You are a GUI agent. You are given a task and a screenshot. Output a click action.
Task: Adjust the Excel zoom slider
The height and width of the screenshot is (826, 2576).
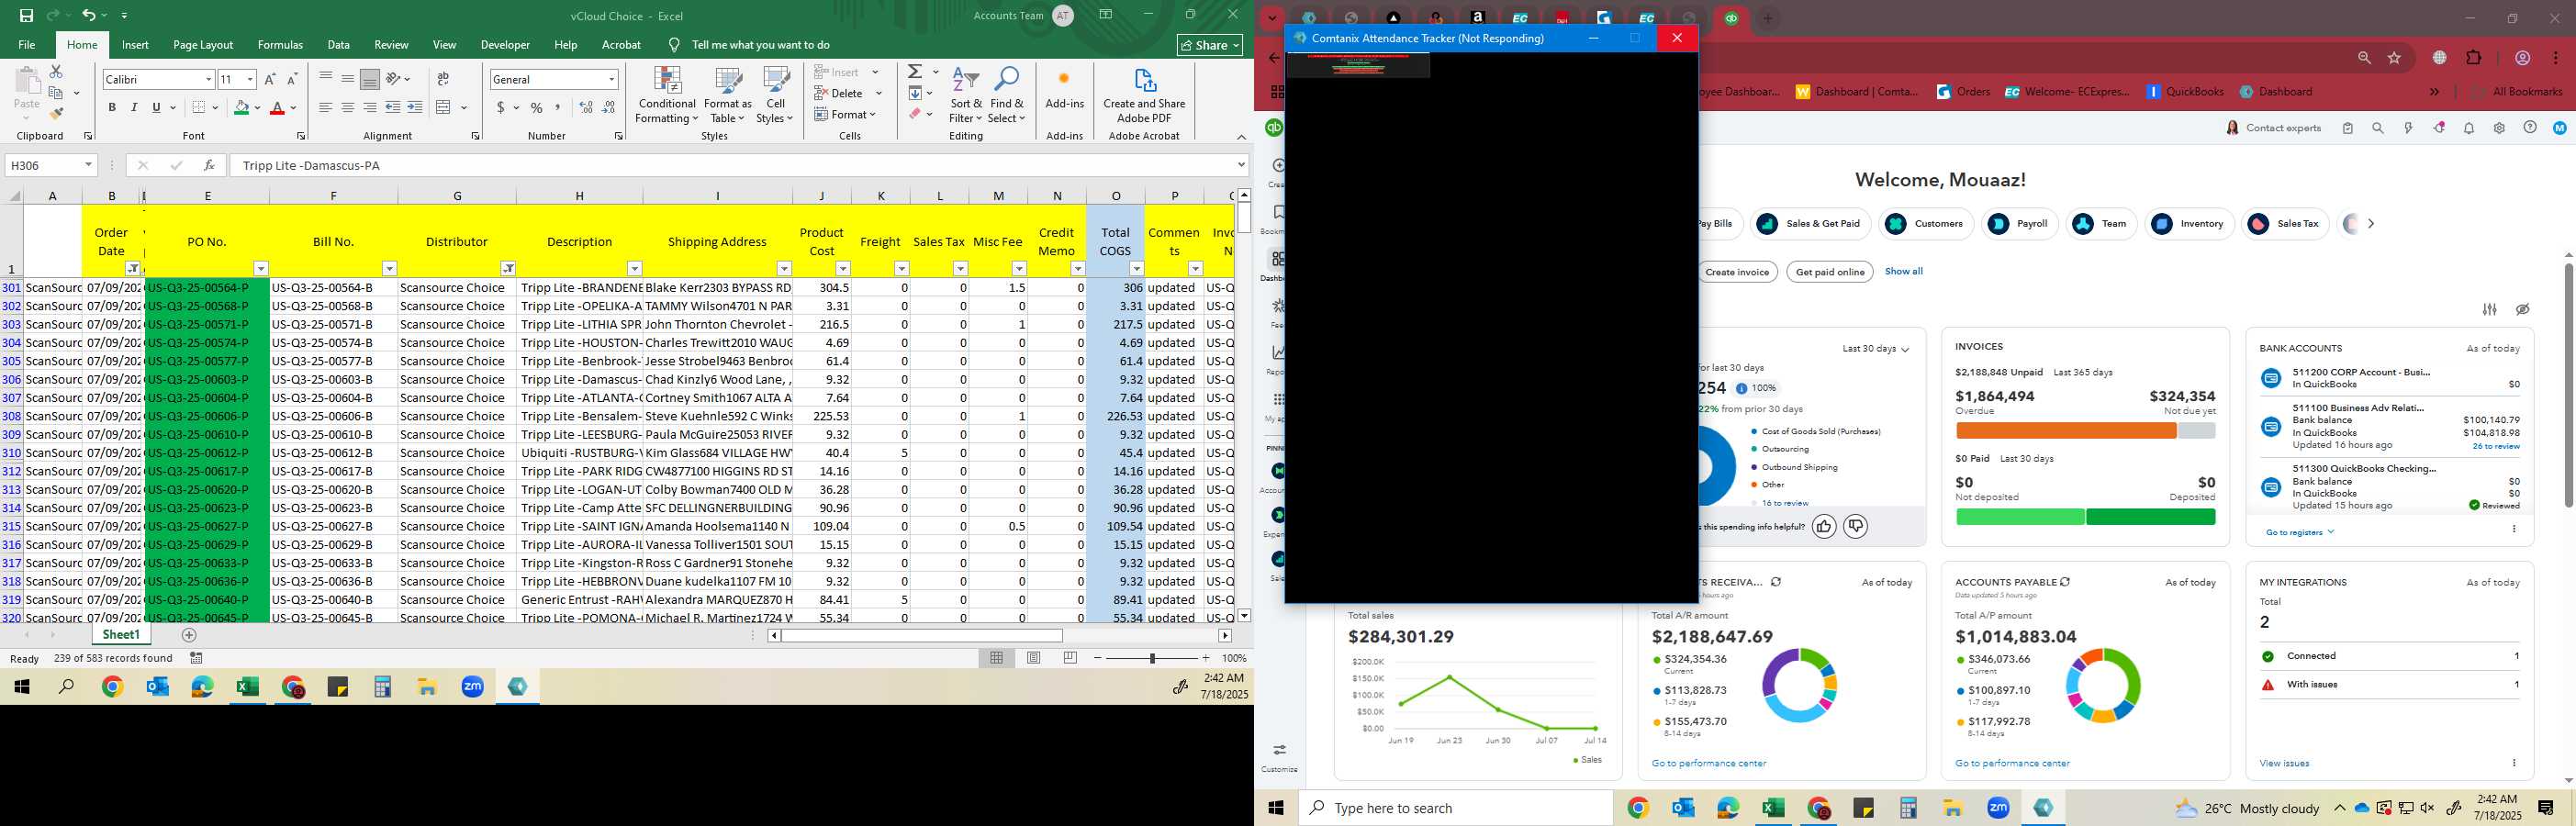pyautogui.click(x=1152, y=658)
